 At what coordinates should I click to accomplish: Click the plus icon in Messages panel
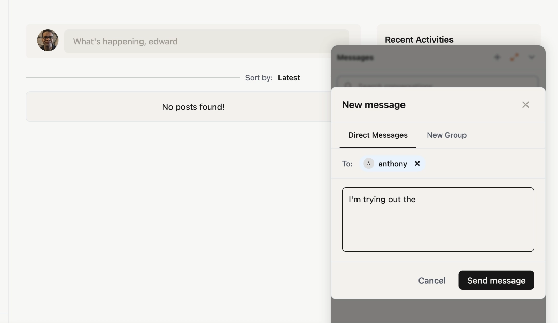pyautogui.click(x=497, y=57)
